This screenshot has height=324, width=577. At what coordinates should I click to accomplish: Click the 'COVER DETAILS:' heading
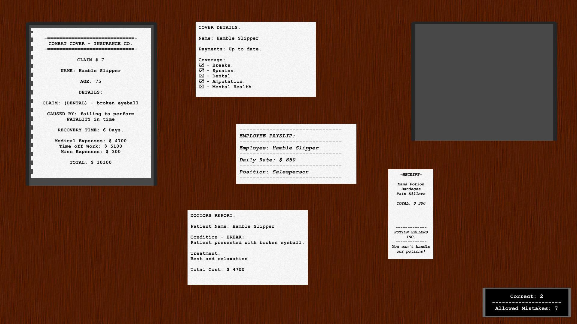coord(219,27)
